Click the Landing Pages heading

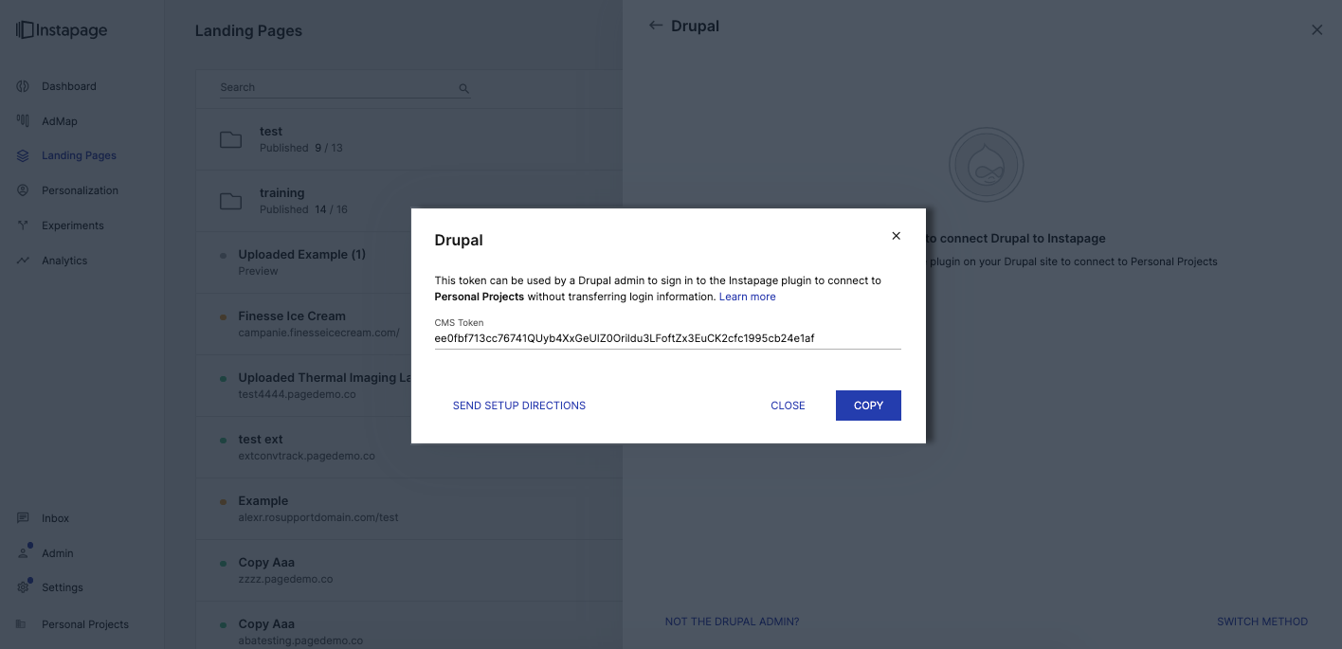click(x=248, y=30)
